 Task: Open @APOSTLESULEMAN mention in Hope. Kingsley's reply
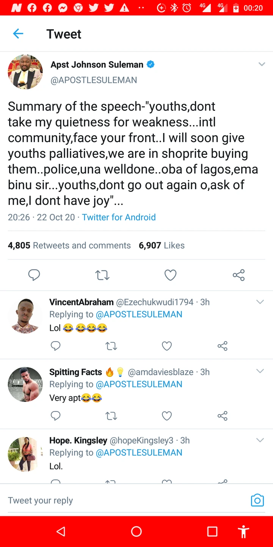(139, 452)
